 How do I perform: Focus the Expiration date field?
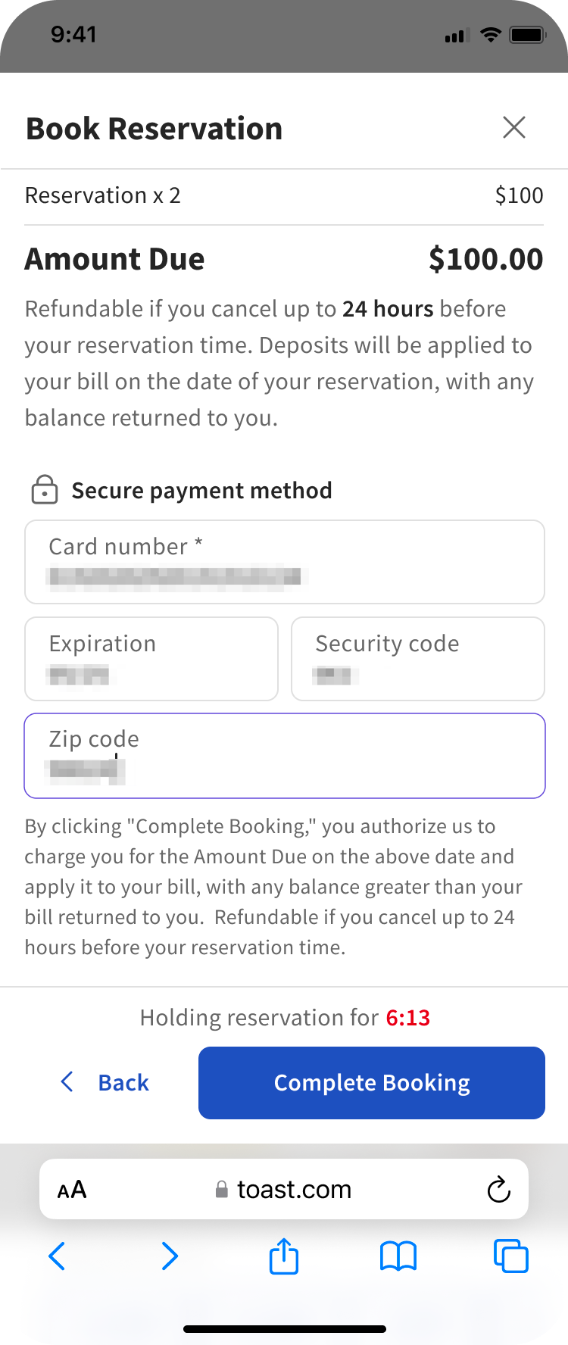click(x=151, y=659)
